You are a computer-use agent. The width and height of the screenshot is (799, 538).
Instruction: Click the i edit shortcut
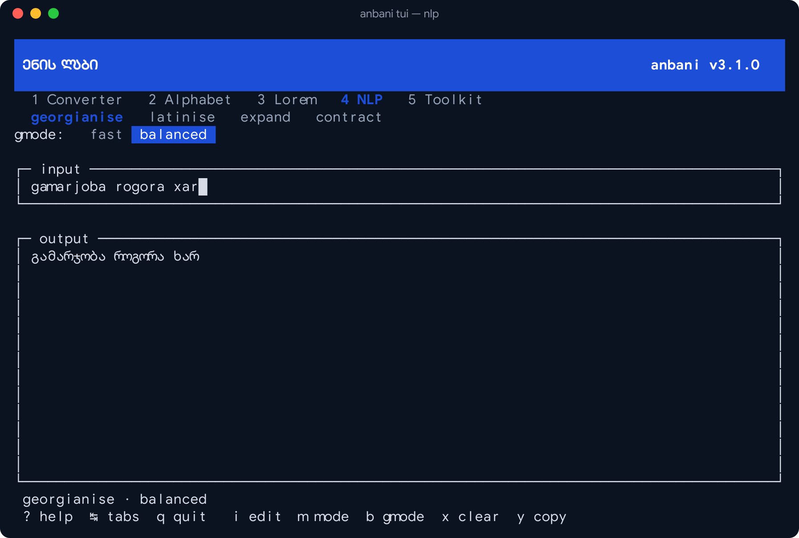(x=257, y=517)
